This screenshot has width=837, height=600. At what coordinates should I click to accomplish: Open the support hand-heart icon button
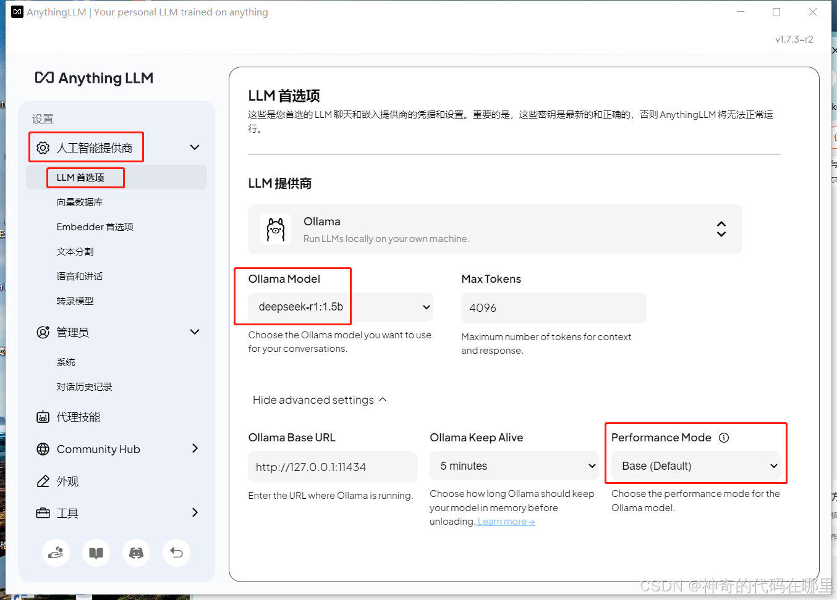click(x=56, y=552)
